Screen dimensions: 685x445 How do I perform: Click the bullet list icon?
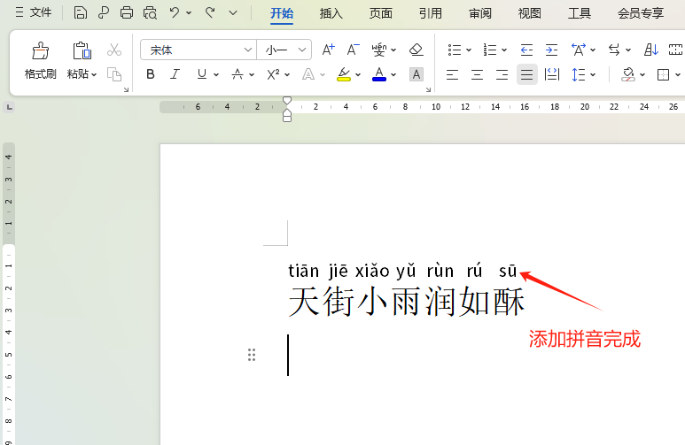click(455, 50)
